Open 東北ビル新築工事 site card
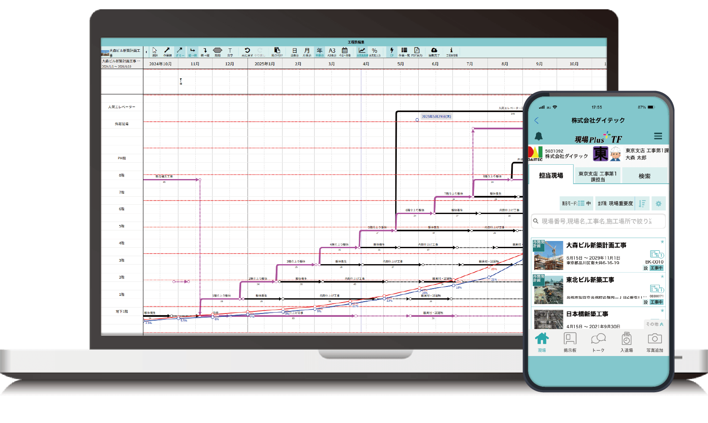Image resolution: width=708 pixels, height=423 pixels. tap(598, 289)
